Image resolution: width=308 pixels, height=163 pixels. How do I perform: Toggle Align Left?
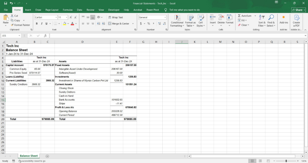[x=83, y=23]
